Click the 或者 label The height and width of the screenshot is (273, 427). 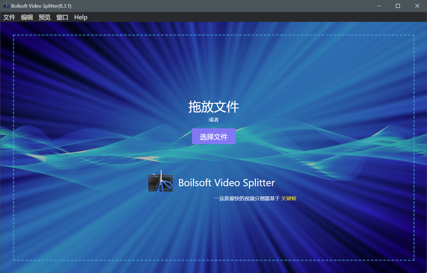(214, 120)
